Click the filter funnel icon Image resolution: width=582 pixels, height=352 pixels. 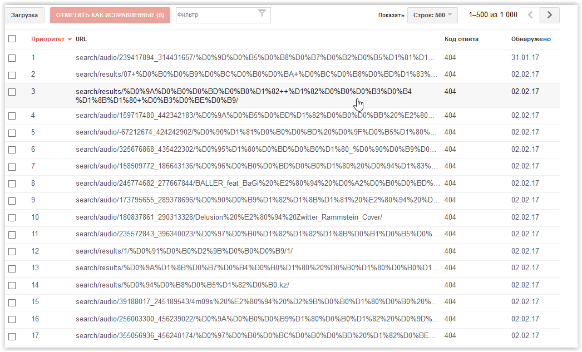pyautogui.click(x=262, y=14)
